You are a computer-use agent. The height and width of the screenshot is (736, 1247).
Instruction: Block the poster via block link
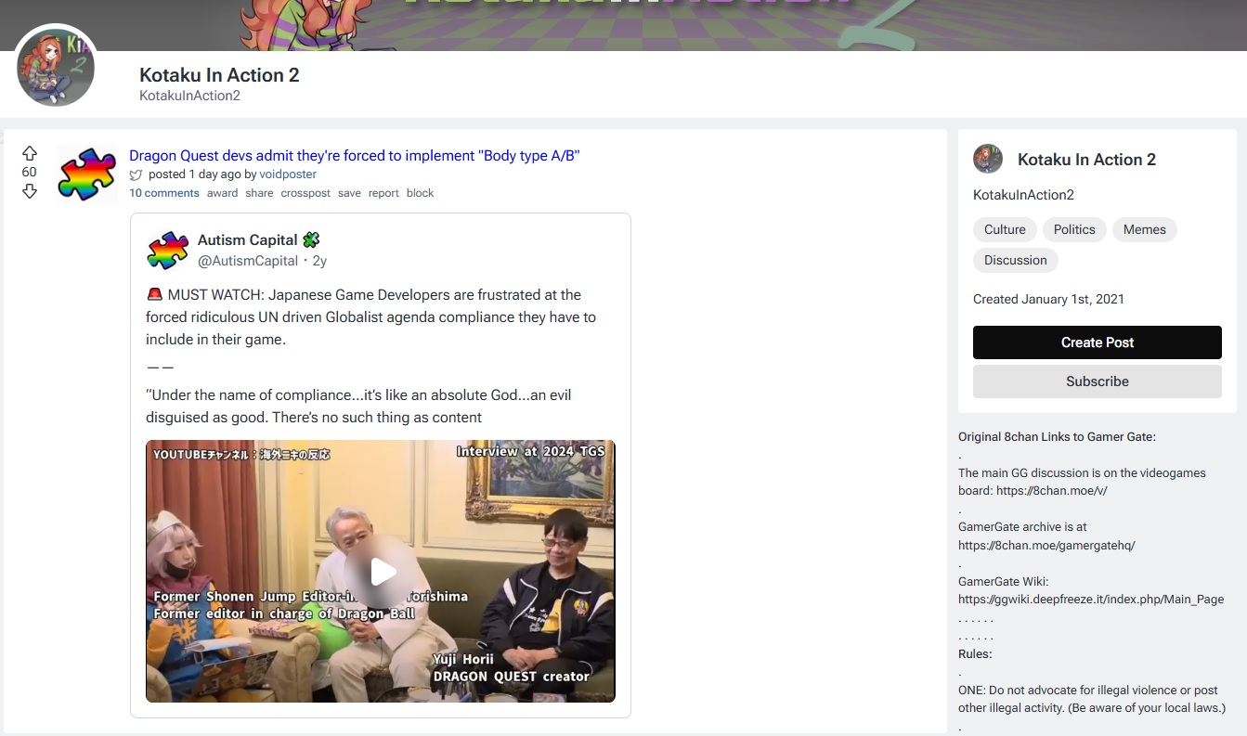(421, 193)
